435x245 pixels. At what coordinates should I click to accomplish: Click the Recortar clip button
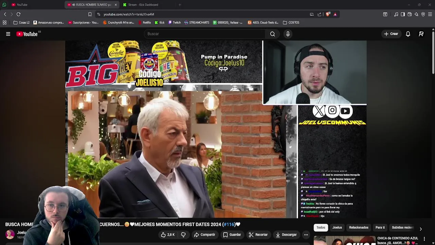tap(258, 235)
